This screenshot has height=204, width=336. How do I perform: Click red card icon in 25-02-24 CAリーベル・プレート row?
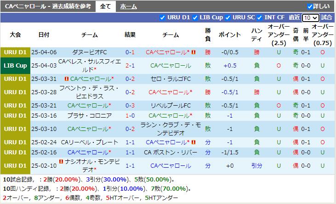click(194, 142)
